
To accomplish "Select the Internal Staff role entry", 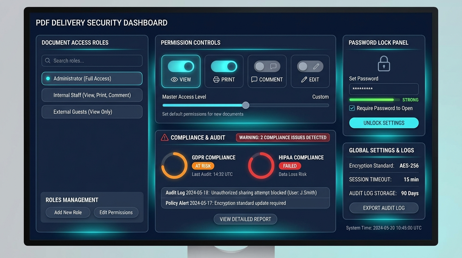I will 92,95.
